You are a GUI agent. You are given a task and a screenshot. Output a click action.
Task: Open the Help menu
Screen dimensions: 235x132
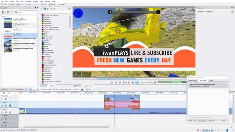click(x=54, y=1)
